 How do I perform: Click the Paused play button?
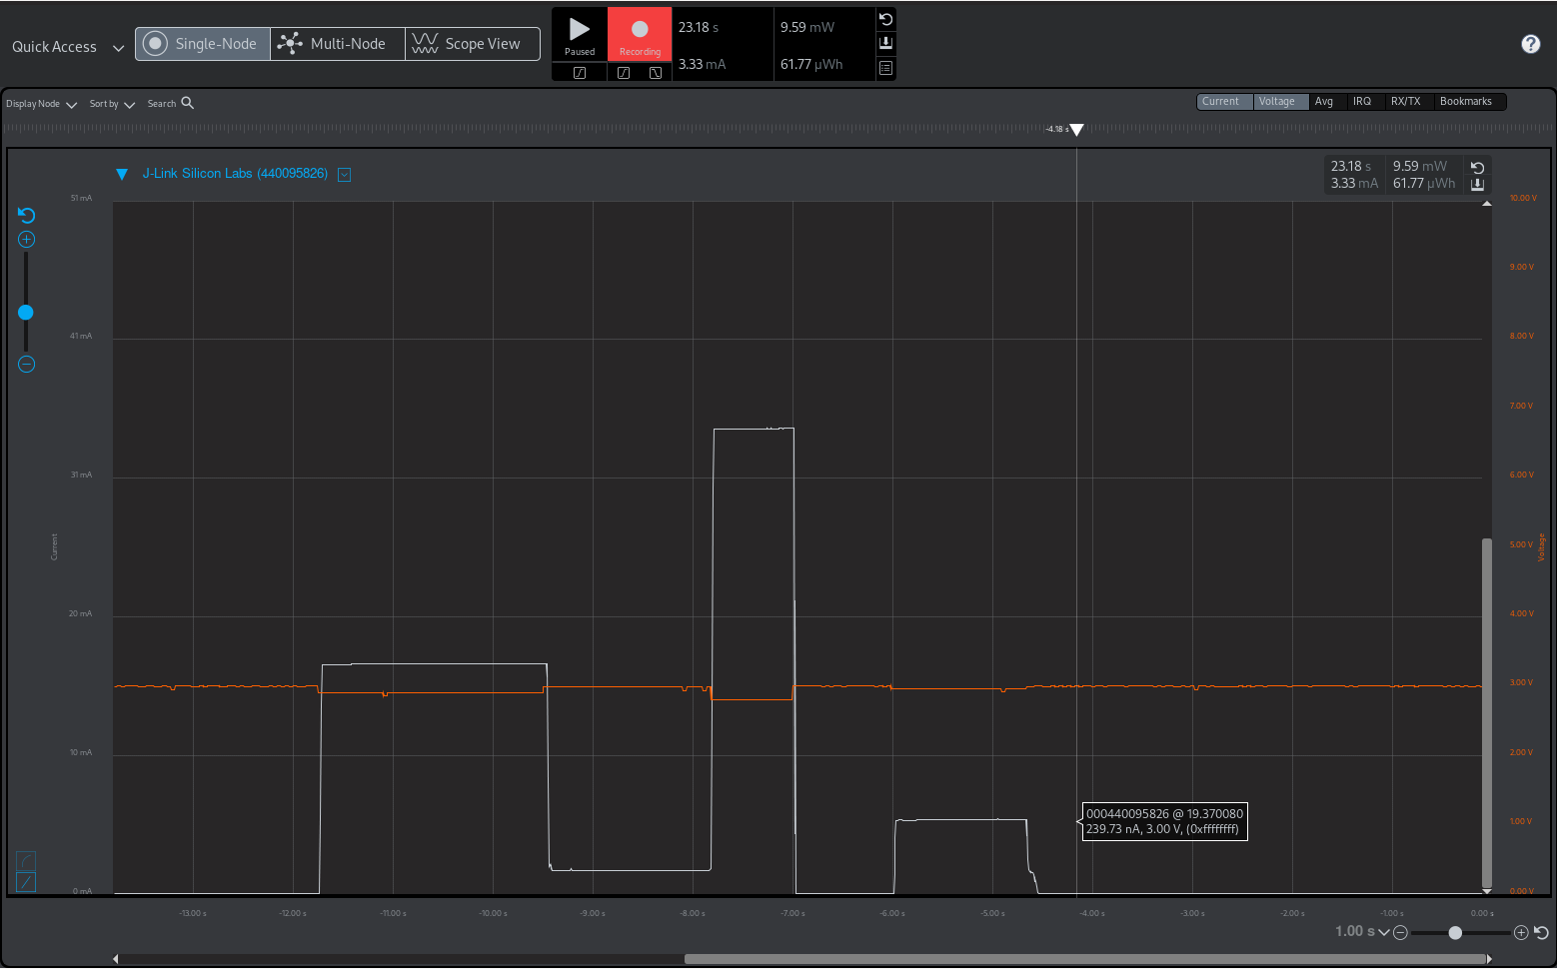tap(579, 35)
